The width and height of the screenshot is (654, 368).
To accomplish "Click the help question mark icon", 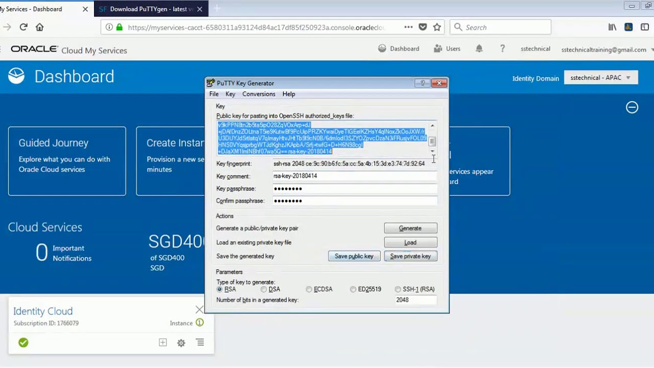I will coord(503,49).
